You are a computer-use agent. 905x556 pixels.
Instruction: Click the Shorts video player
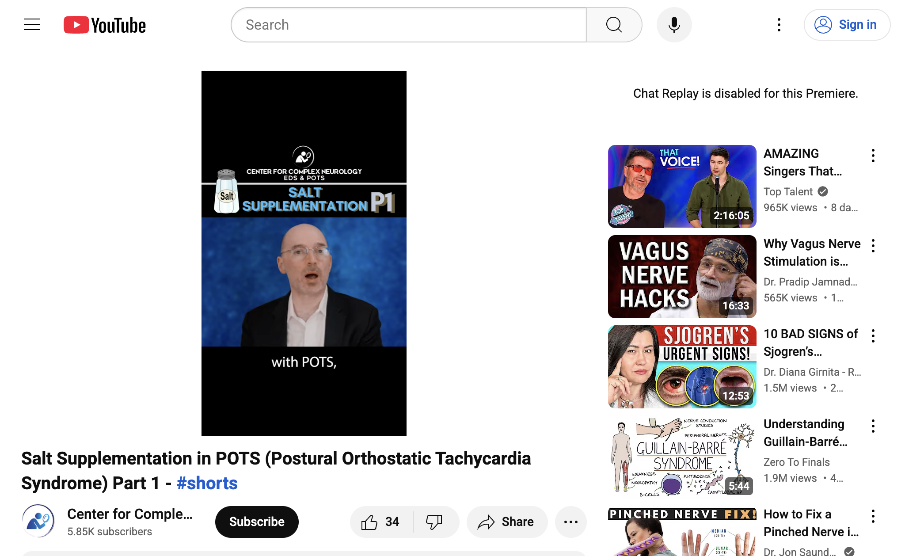tap(304, 253)
